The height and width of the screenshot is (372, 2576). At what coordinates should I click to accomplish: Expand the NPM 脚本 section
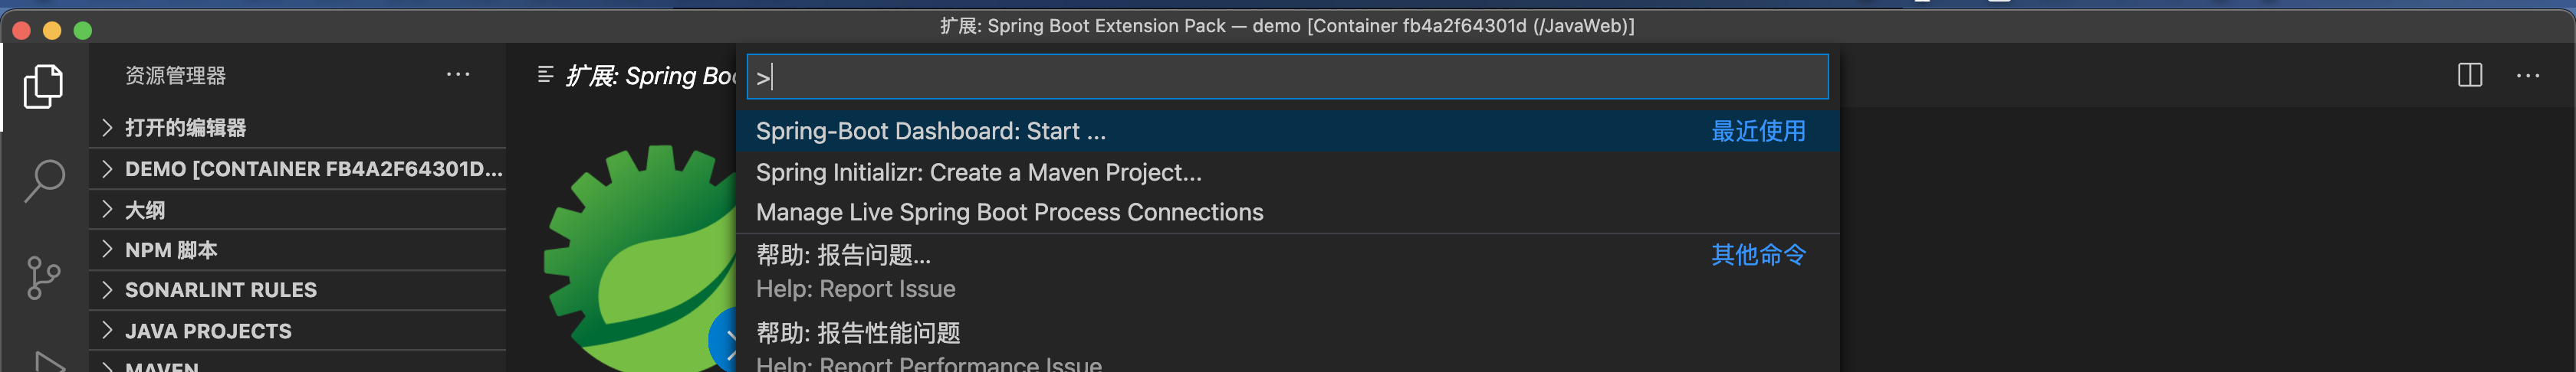[170, 250]
